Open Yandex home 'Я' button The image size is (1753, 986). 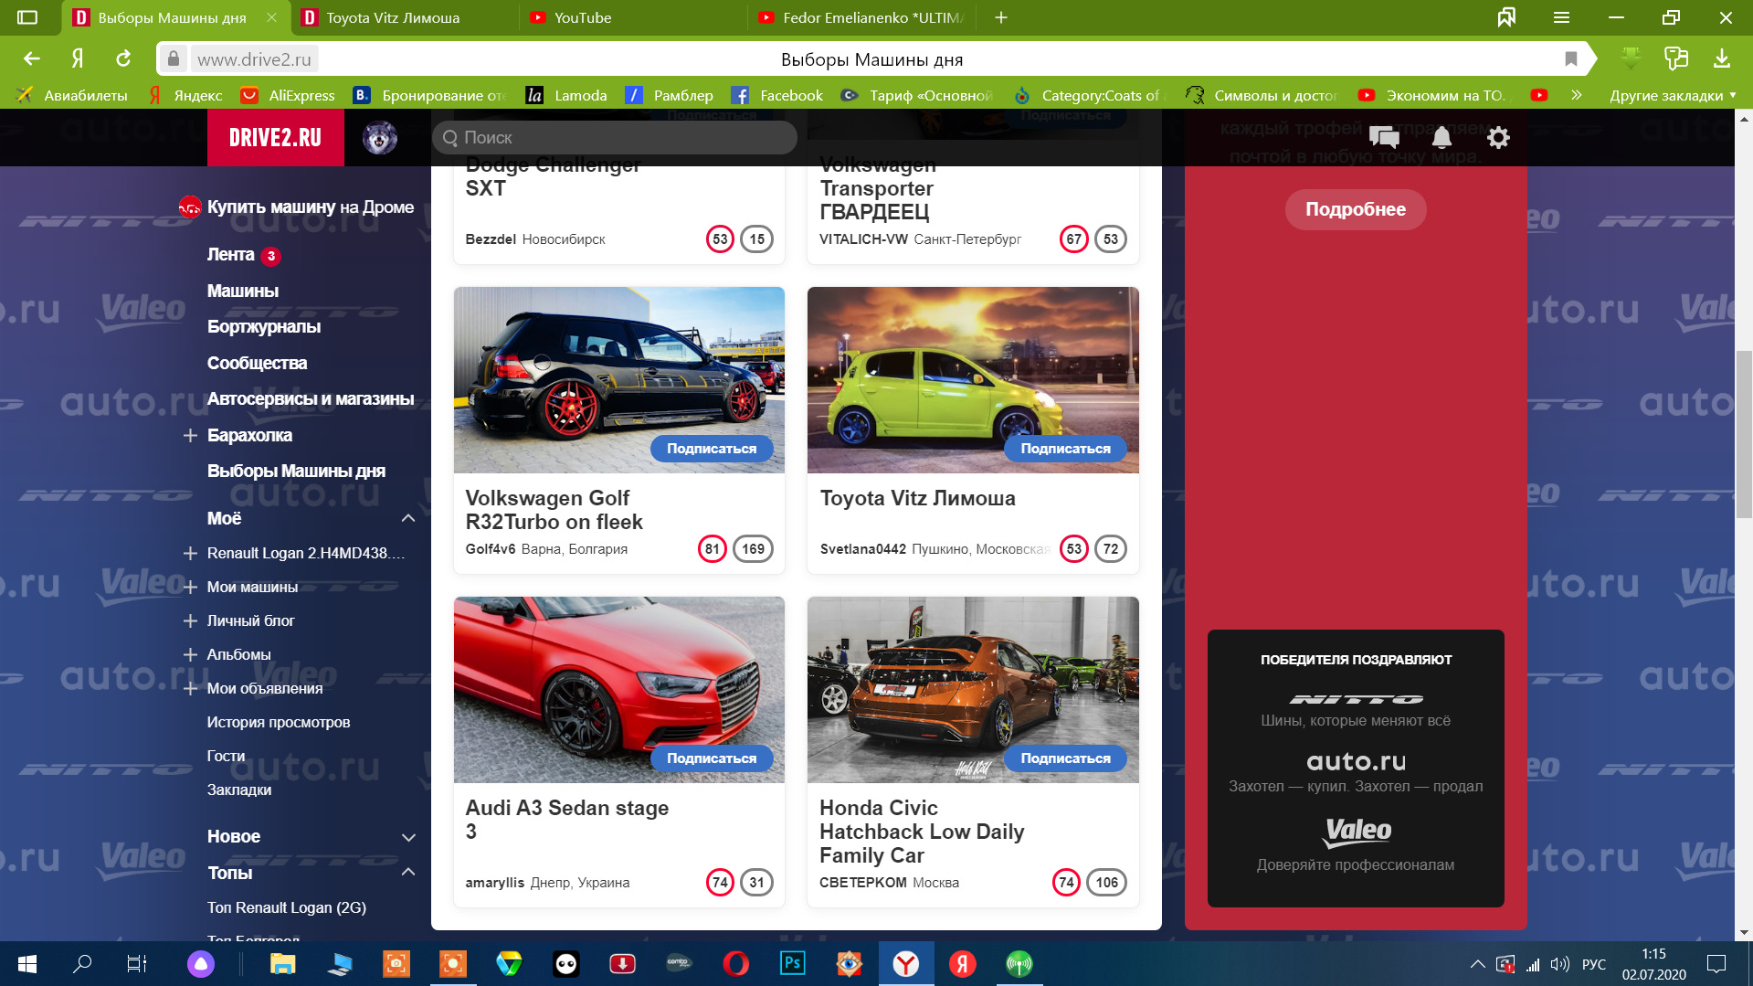pos(78,58)
